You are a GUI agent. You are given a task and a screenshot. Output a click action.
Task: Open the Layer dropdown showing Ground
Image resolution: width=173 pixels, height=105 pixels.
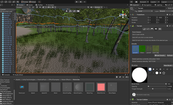pyautogui.click(x=166, y=11)
